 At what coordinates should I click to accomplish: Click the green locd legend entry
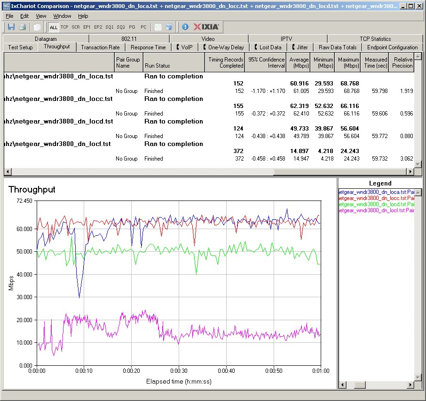pos(377,204)
